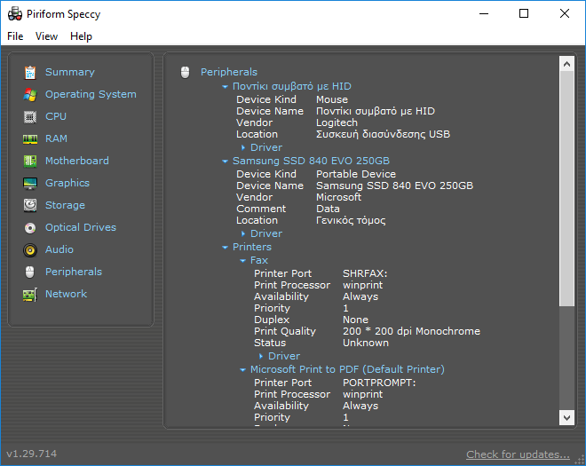The image size is (586, 466).
Task: Collapse the Microsoft Print to PDF node
Action: (x=243, y=370)
